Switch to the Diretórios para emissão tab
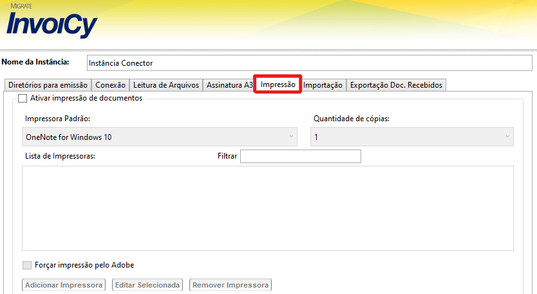 click(x=47, y=85)
